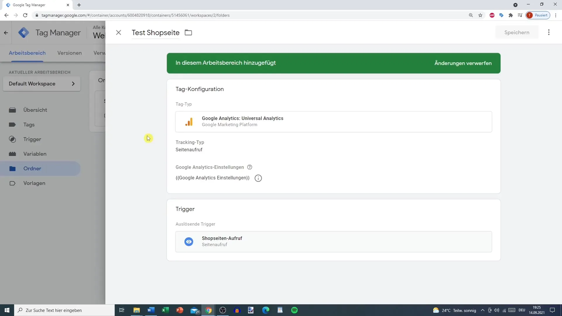
Task: Open Trigger section in sidebar
Action: click(x=32, y=139)
